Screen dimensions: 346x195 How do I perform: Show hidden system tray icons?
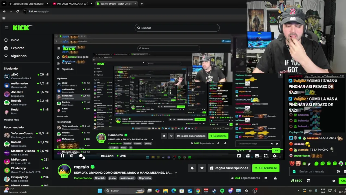coord(298,191)
